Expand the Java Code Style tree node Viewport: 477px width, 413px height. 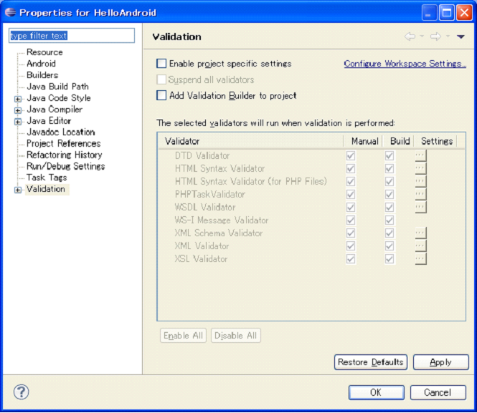tap(18, 98)
